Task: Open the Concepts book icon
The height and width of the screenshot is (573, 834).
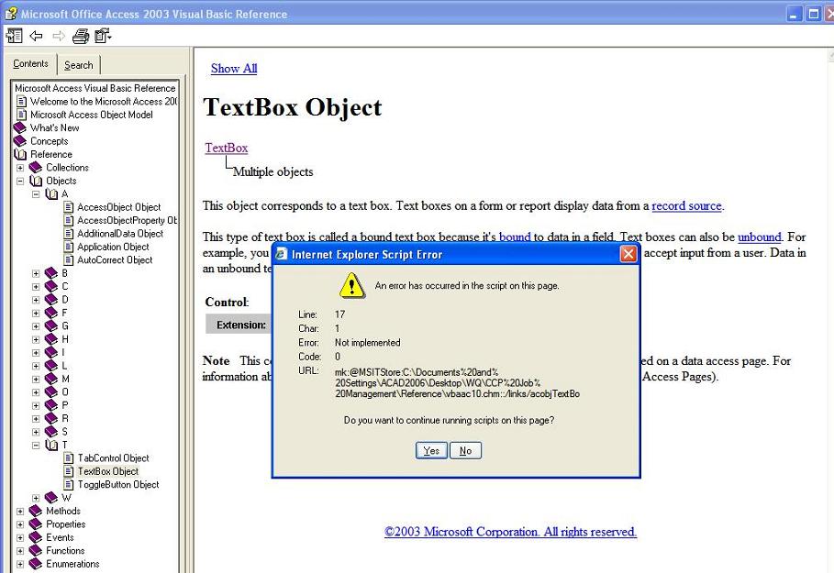Action: (19, 141)
